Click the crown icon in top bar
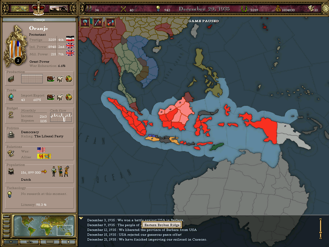Screen dimensions: 329x247 (39, 8)
